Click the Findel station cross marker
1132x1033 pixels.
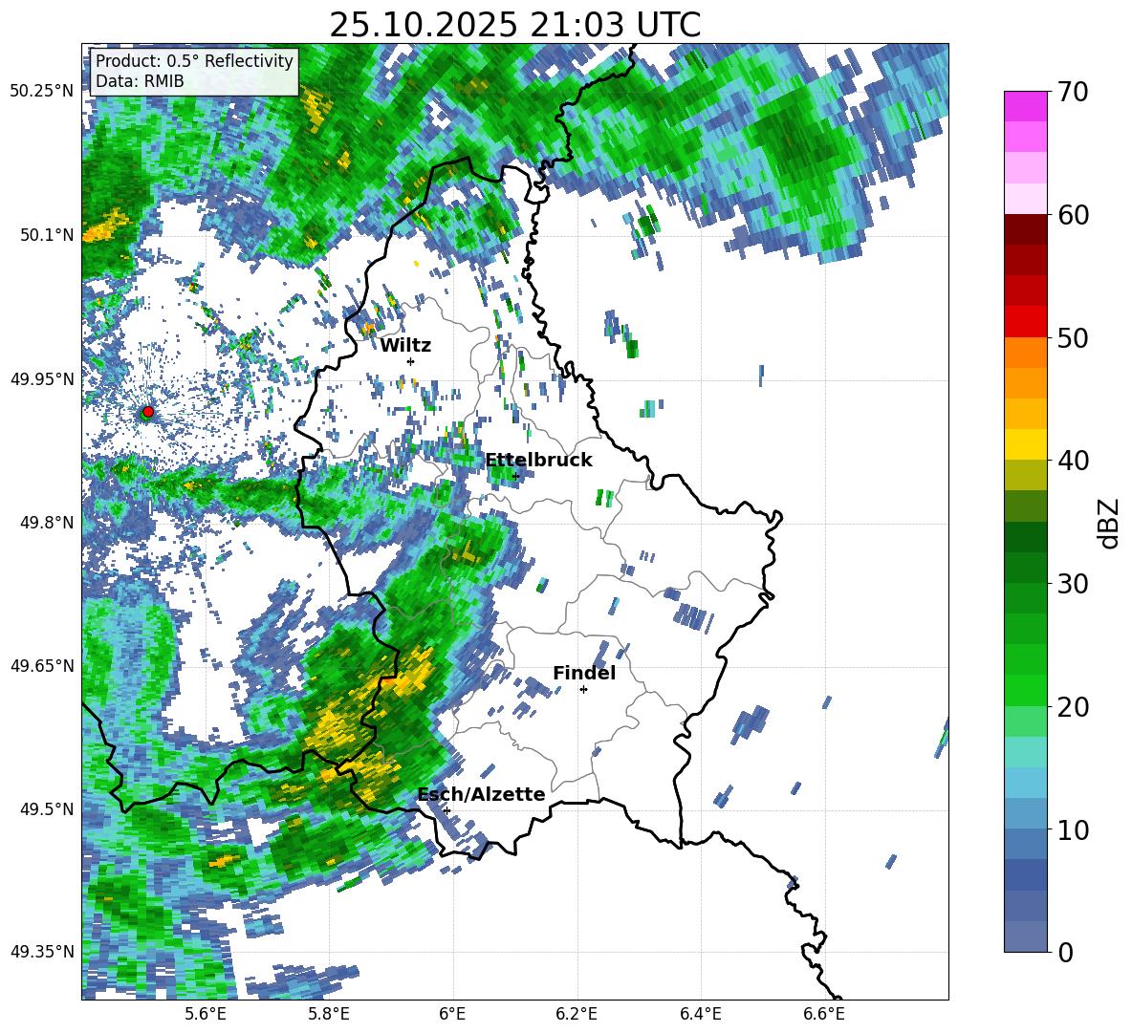[x=583, y=690]
